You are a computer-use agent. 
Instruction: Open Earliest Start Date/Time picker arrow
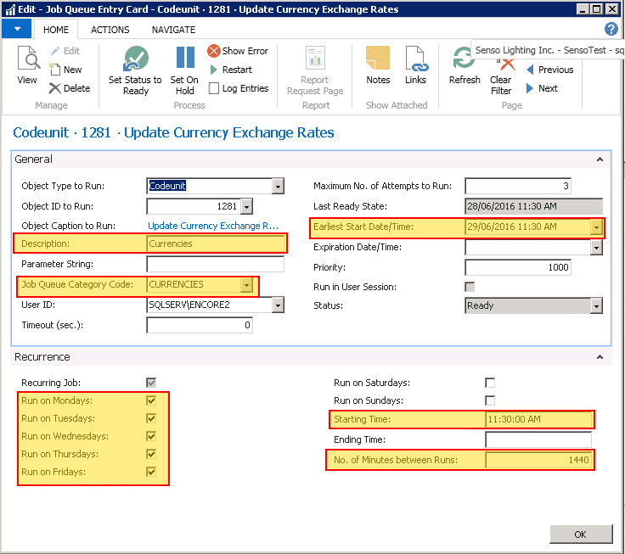pyautogui.click(x=596, y=227)
